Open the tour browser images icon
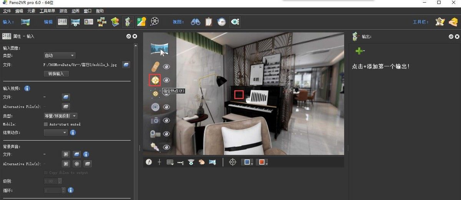The height and width of the screenshot is (200, 461). [102, 22]
